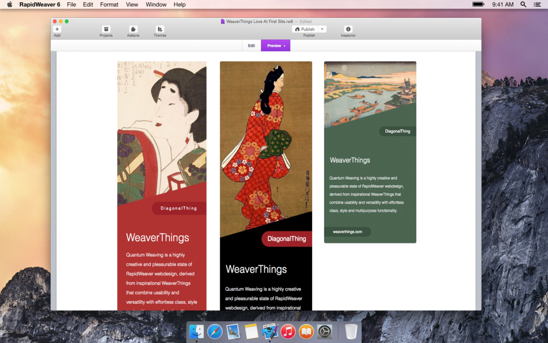Click the battery status icon
The height and width of the screenshot is (343, 548).
click(x=478, y=4)
